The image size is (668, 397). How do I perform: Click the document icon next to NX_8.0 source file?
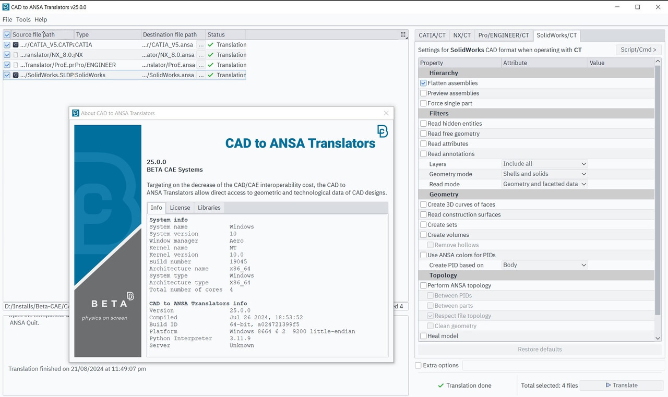click(x=15, y=55)
